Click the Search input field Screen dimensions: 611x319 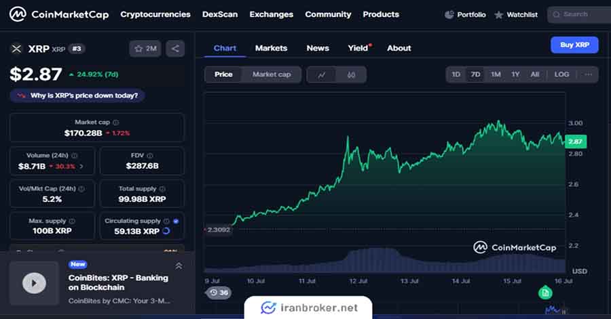579,15
